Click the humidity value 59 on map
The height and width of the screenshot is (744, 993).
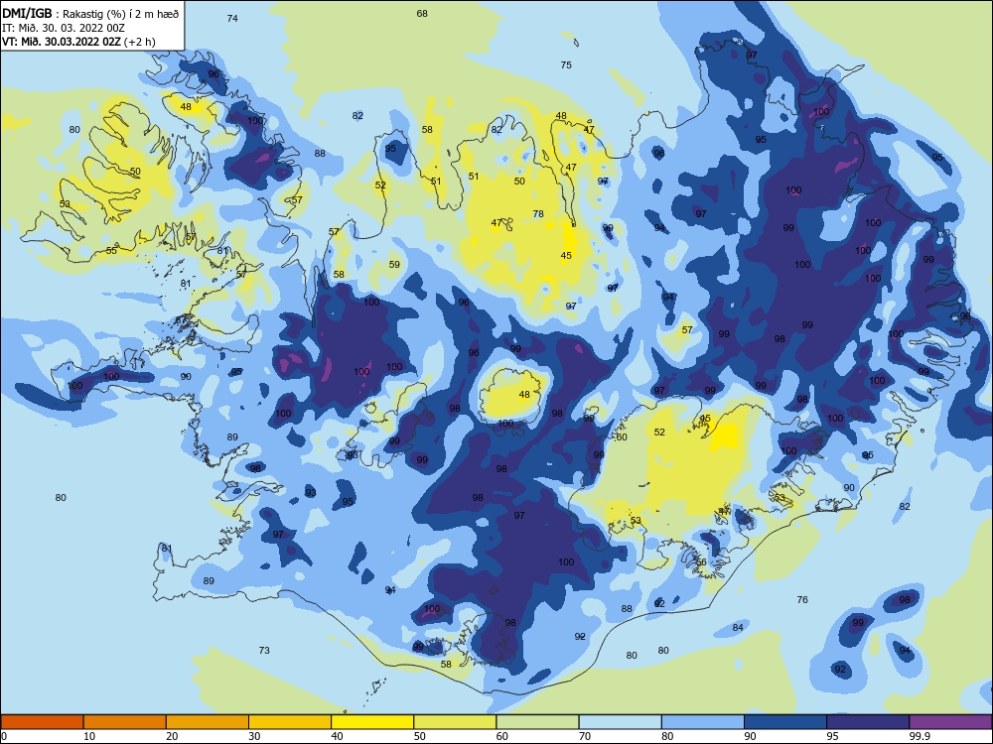click(x=394, y=265)
